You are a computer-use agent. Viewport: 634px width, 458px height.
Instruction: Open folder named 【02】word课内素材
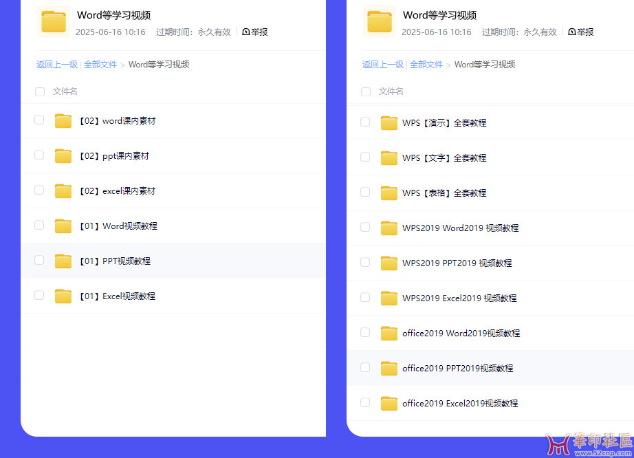pos(118,121)
